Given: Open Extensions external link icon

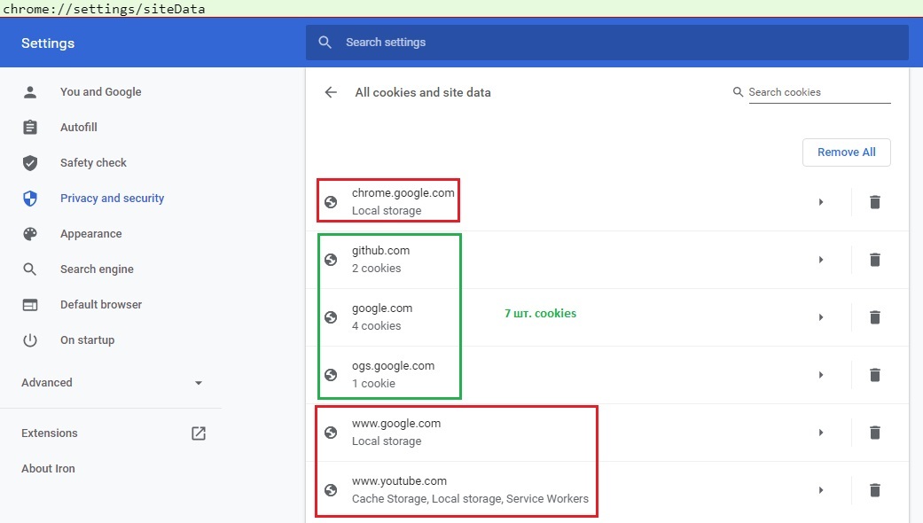Looking at the screenshot, I should [x=199, y=433].
